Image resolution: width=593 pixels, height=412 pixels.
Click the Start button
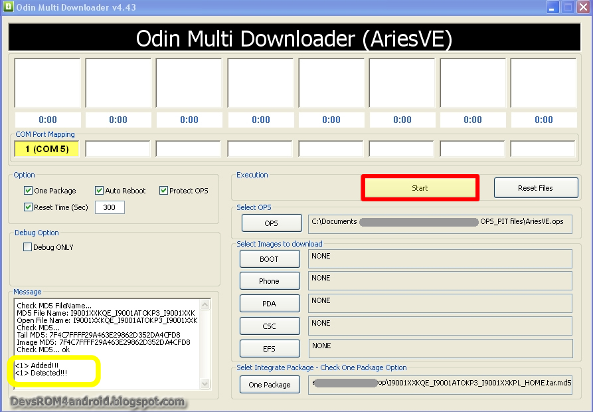click(420, 188)
